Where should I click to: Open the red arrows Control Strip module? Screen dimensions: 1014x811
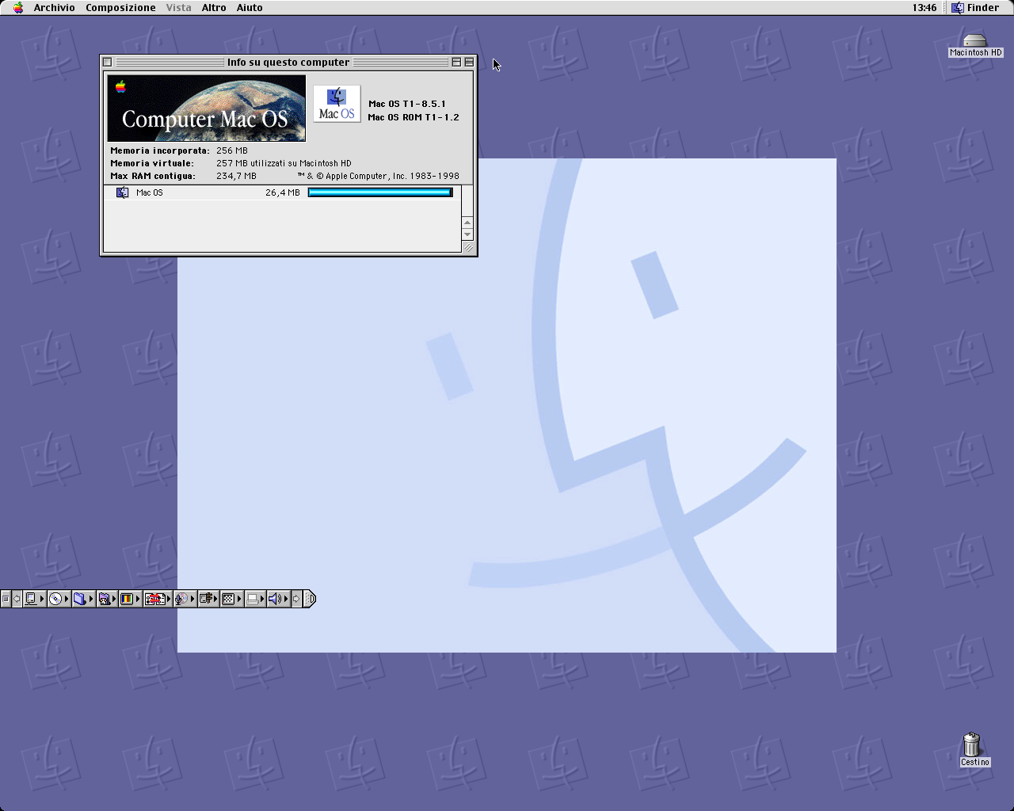[157, 599]
